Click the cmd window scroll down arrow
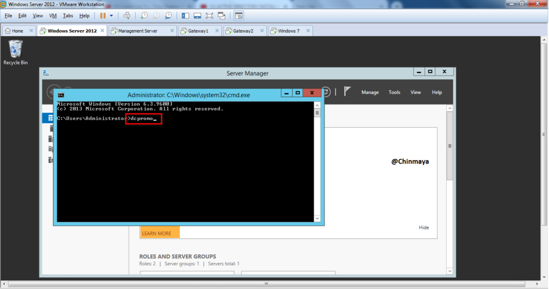 tap(317, 219)
